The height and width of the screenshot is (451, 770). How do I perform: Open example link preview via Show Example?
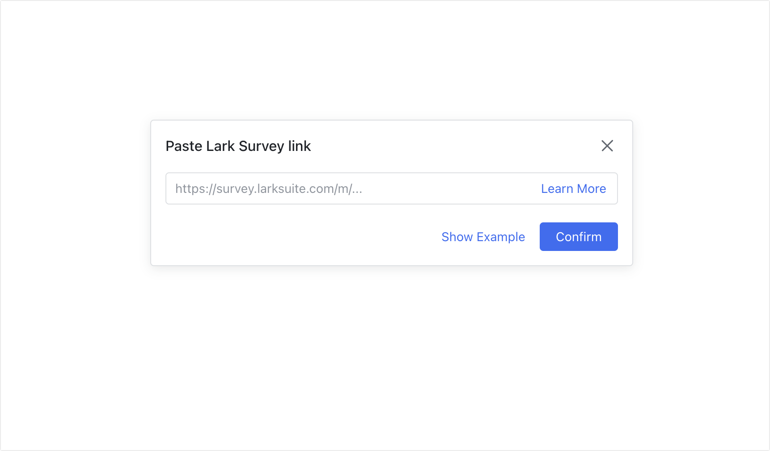[x=483, y=237]
